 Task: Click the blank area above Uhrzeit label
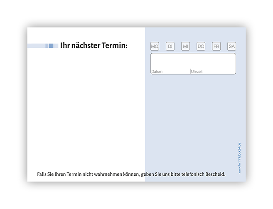[212, 61]
